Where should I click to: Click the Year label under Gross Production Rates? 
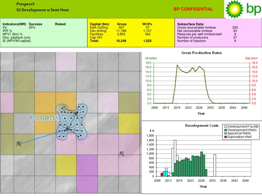coord(201,114)
